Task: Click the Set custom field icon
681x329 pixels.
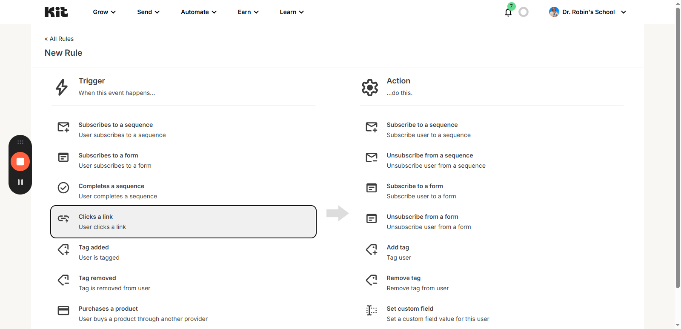Action: tap(372, 310)
